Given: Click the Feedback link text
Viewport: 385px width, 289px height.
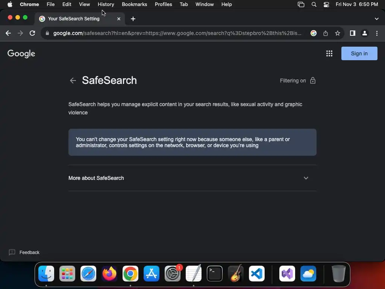Looking at the screenshot, I should [29, 252].
